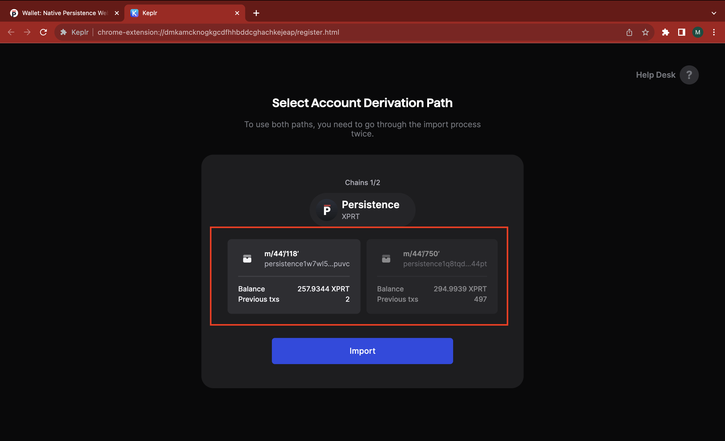This screenshot has height=441, width=725.
Task: Reload the Keplr register page
Action: click(x=44, y=32)
